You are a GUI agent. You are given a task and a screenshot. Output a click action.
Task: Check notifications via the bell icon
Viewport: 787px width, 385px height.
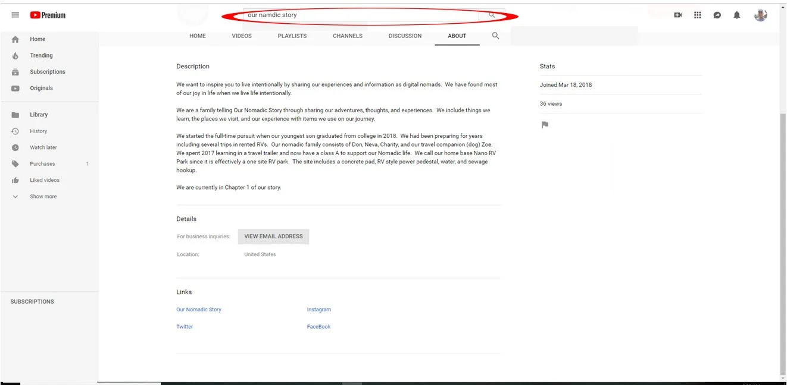736,15
